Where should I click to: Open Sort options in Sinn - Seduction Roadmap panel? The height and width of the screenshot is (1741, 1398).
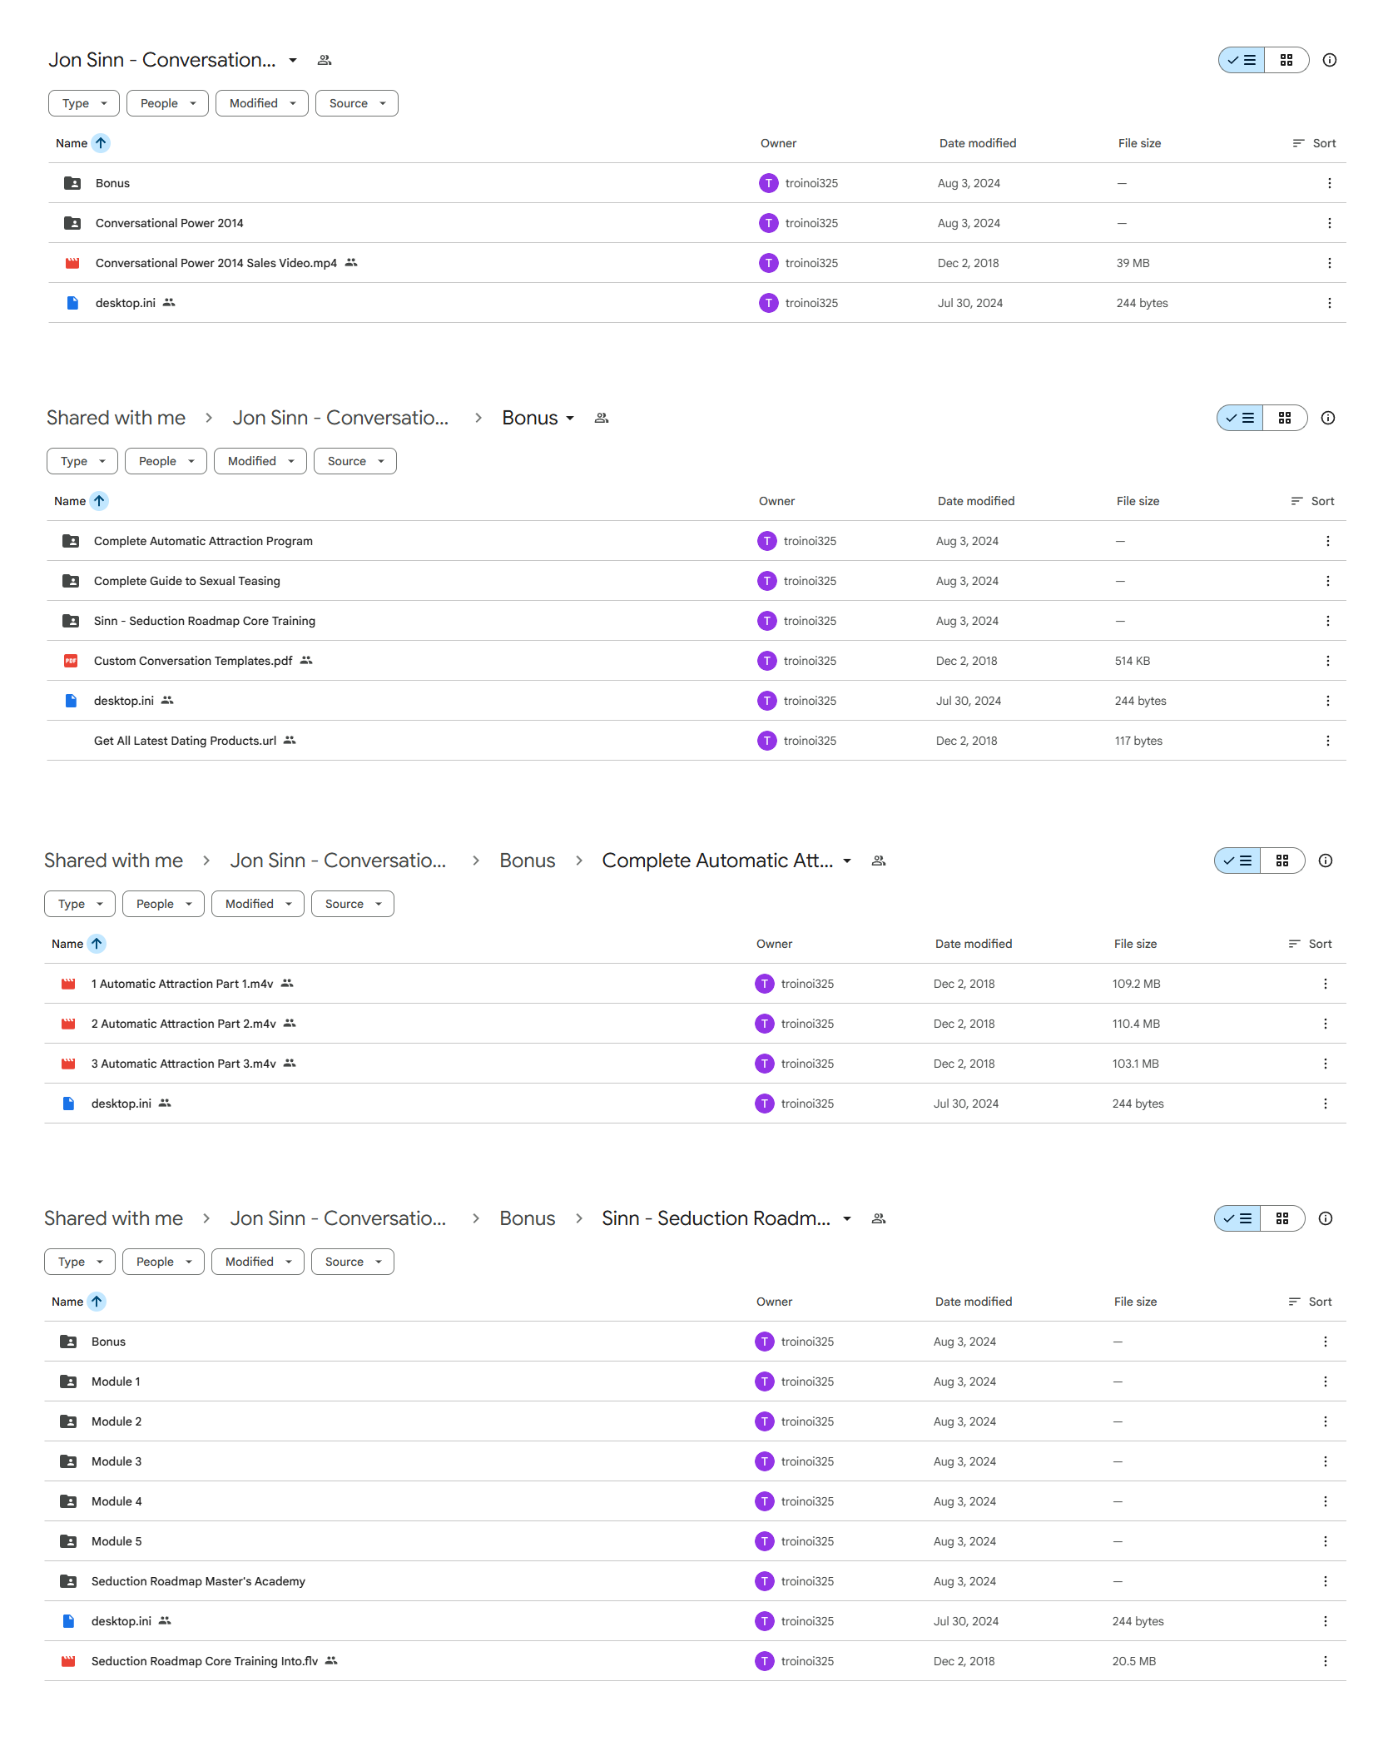pyautogui.click(x=1310, y=1302)
